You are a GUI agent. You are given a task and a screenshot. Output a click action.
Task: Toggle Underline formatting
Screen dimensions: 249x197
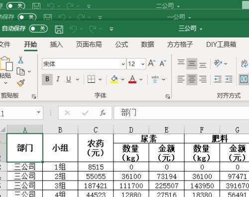69,79
